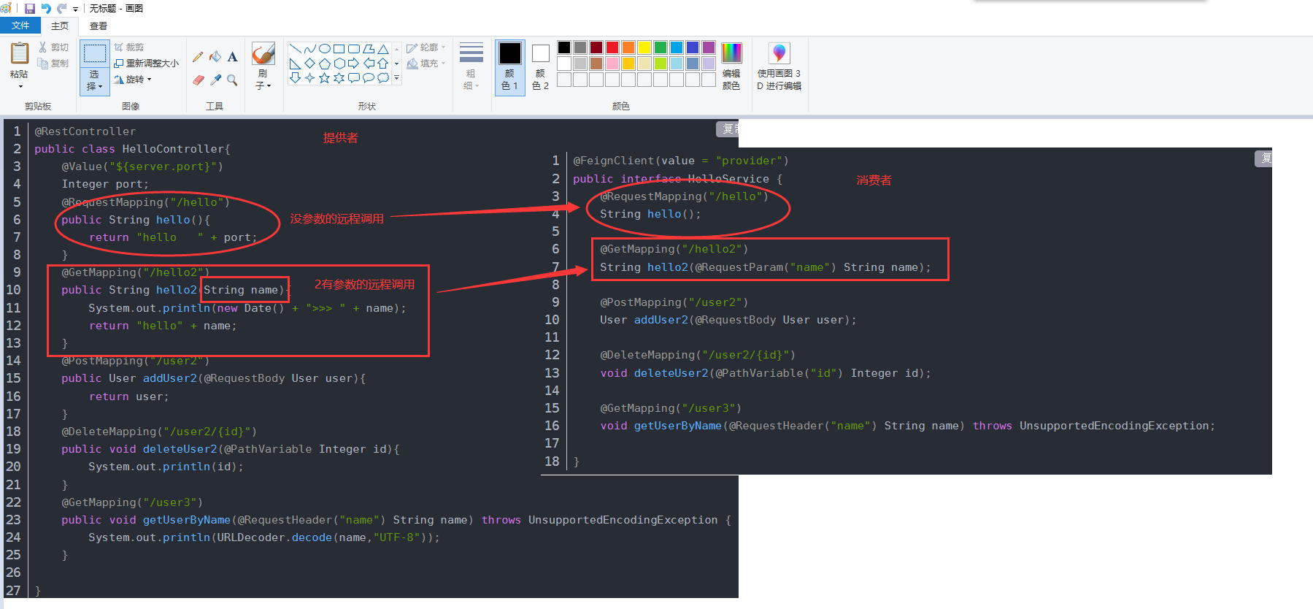Select the Rounded rectangle shape
This screenshot has height=609, width=1313.
point(353,49)
